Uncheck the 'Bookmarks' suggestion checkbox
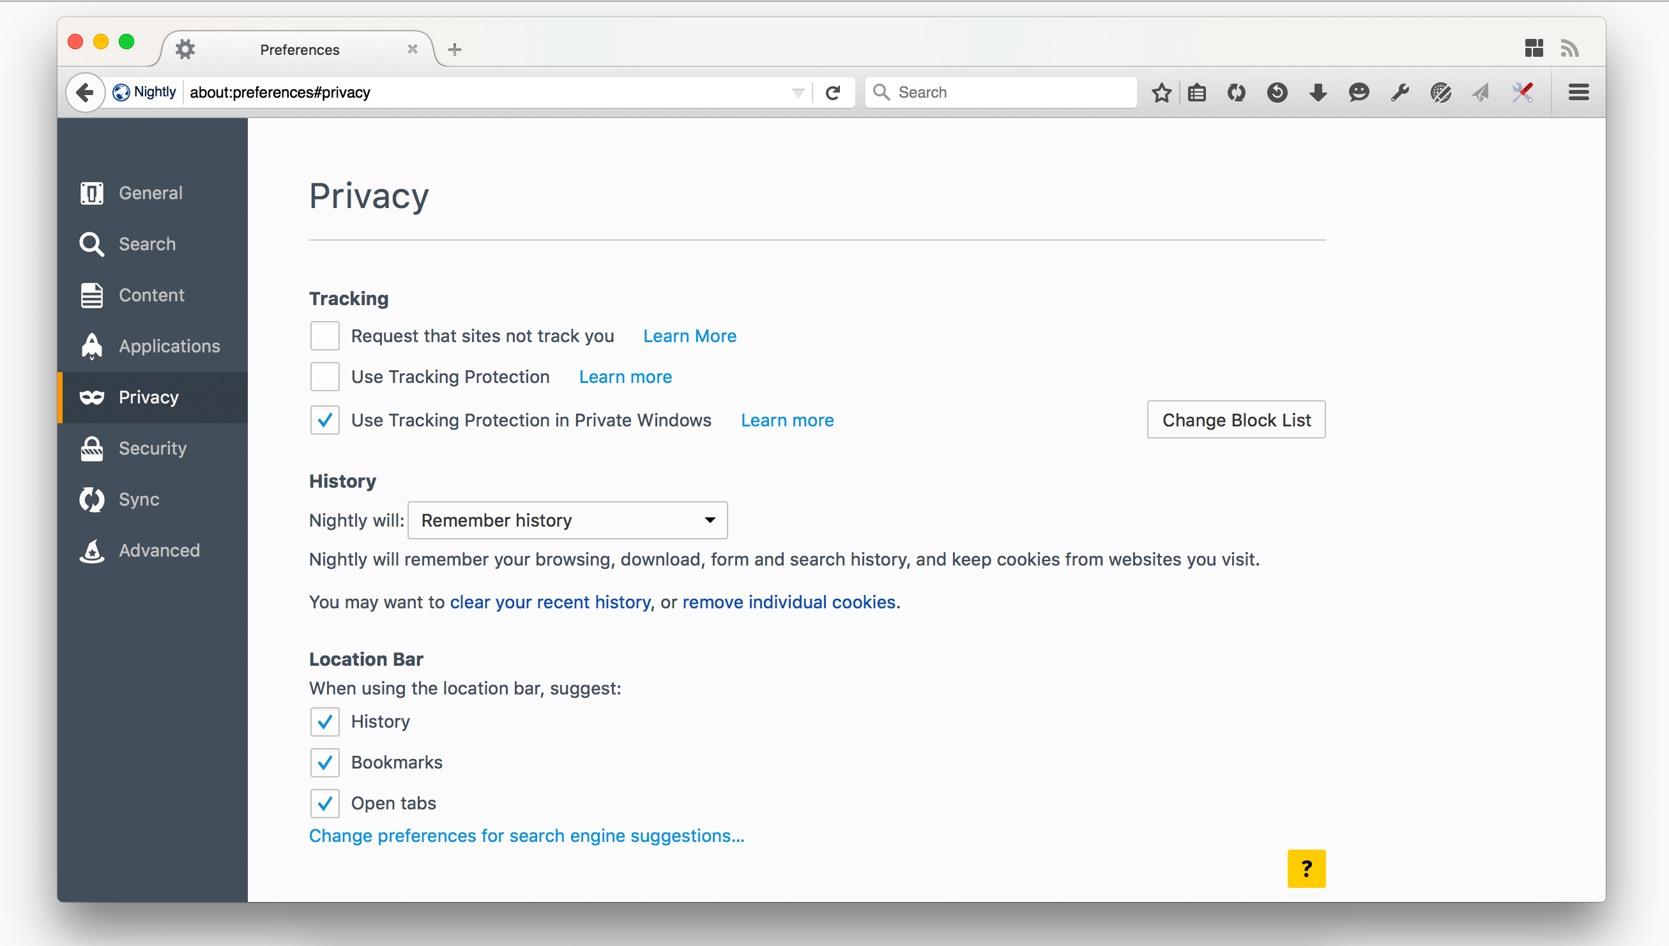Image resolution: width=1669 pixels, height=946 pixels. tap(324, 762)
